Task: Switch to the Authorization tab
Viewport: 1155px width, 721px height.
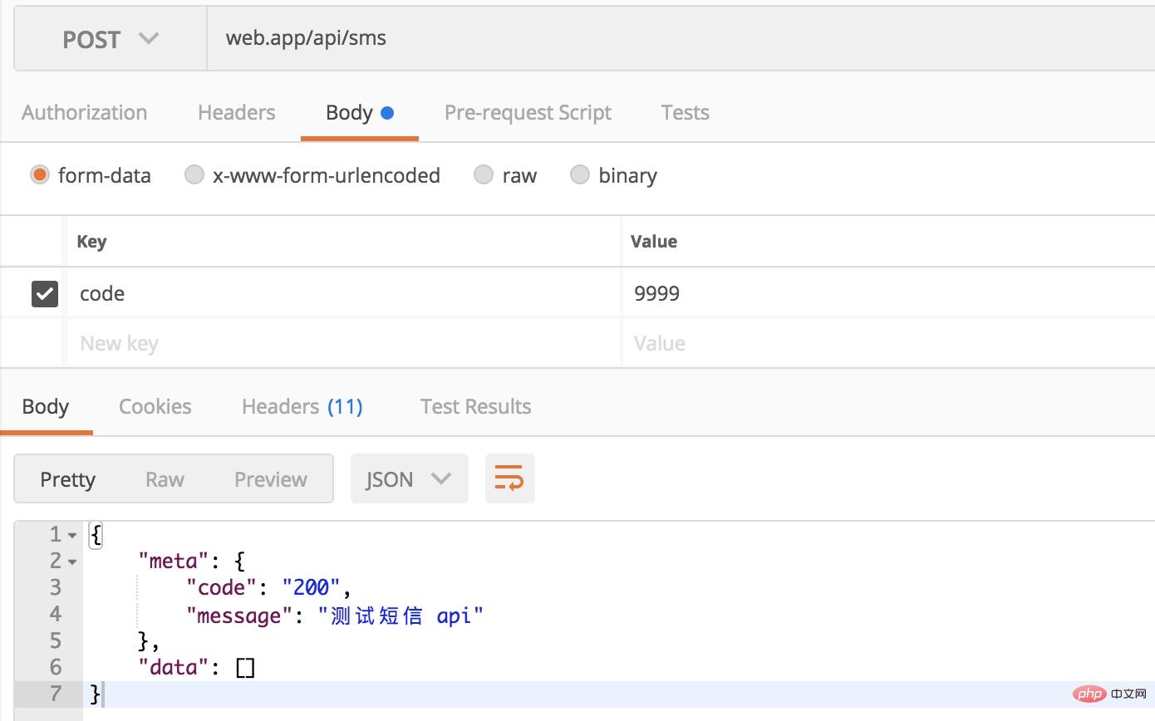Action: [x=84, y=112]
